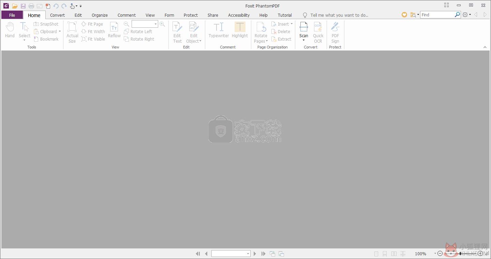Choose Fit Page view
The image size is (491, 259).
92,24
